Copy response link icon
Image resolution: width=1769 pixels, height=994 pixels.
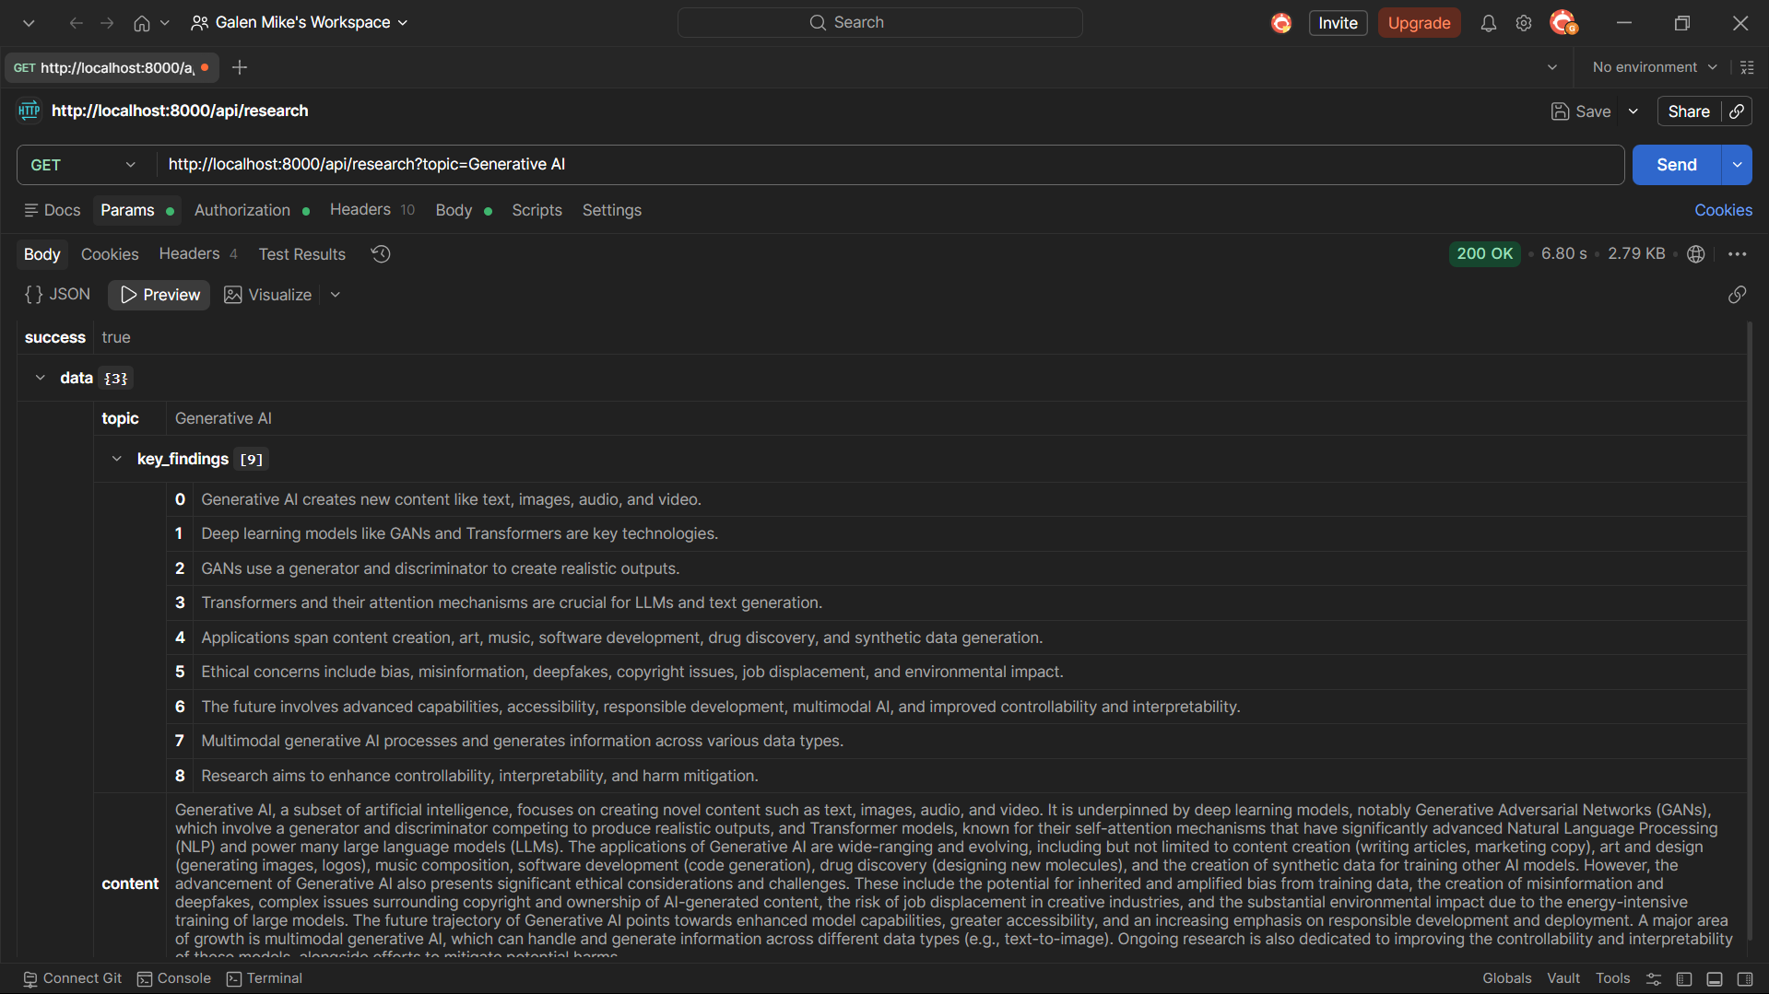pos(1737,295)
